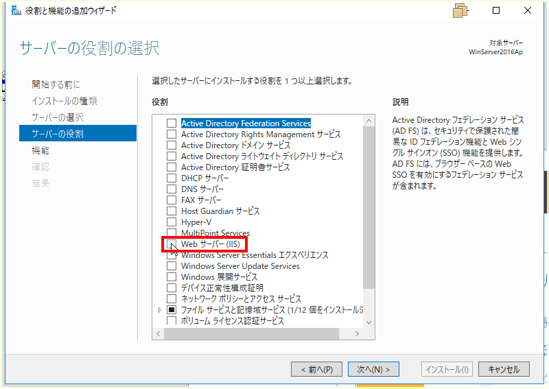This screenshot has height=389, width=549.
Task: Click the 次へ(N) > button
Action: (373, 369)
